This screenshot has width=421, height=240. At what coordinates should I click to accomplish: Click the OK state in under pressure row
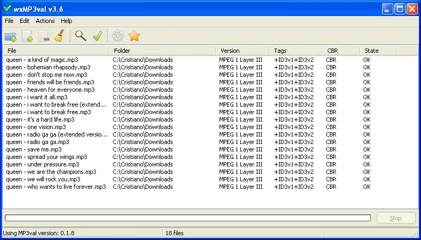[367, 164]
